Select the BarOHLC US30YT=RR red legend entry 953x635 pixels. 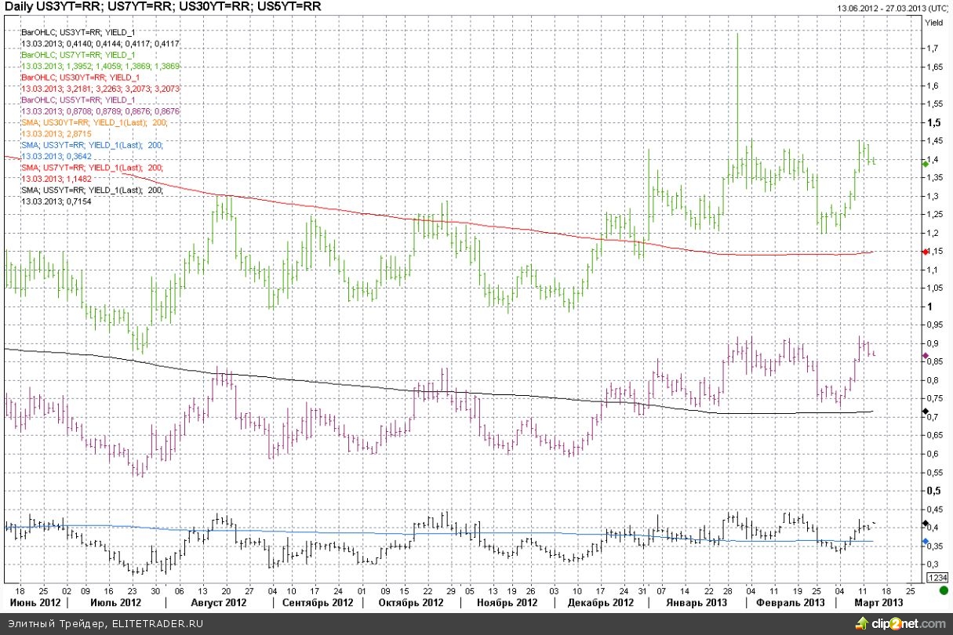click(x=81, y=78)
